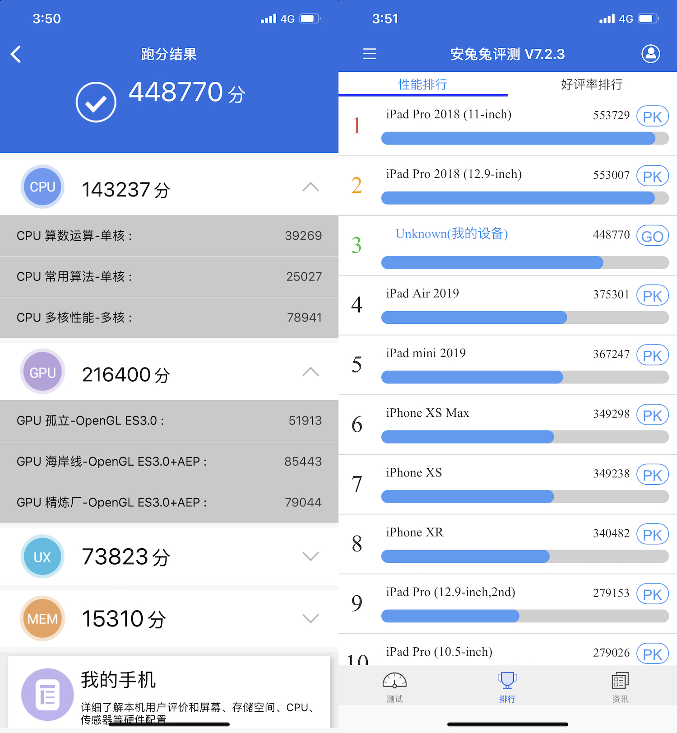The image size is (677, 733).
Task: Open the user profile icon
Action: tap(650, 54)
